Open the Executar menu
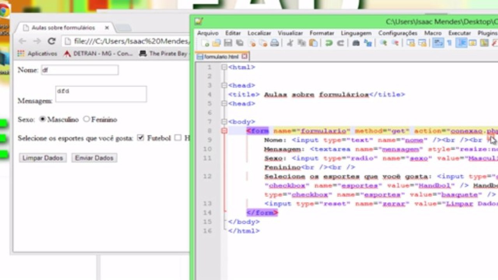 coord(459,33)
